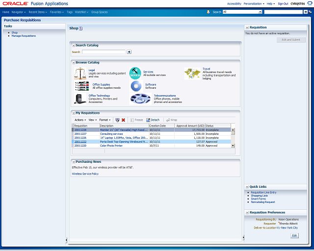Click the duplicate requisition toolbar icon
The image size is (314, 251).
point(117,120)
